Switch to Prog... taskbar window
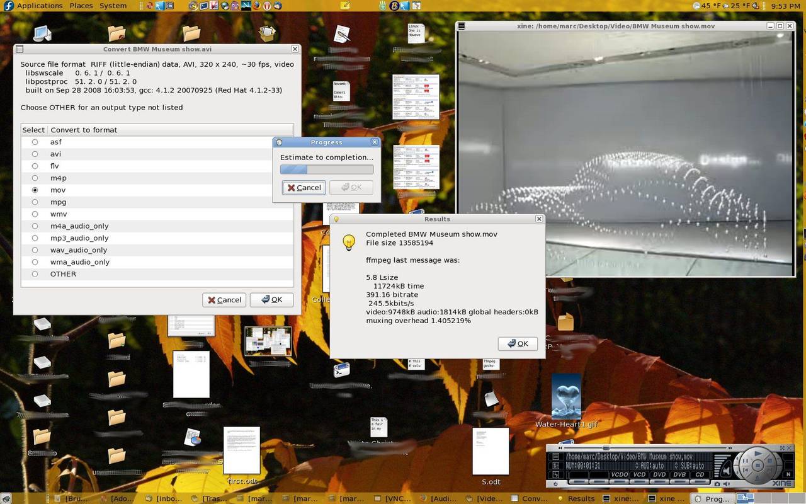806x504 pixels. pos(712,498)
